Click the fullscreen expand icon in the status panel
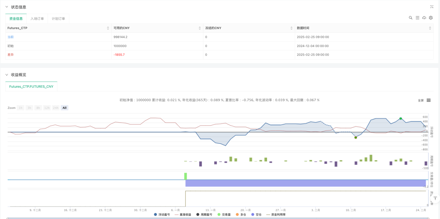Viewport: 440px width, 219px height. point(432,7)
